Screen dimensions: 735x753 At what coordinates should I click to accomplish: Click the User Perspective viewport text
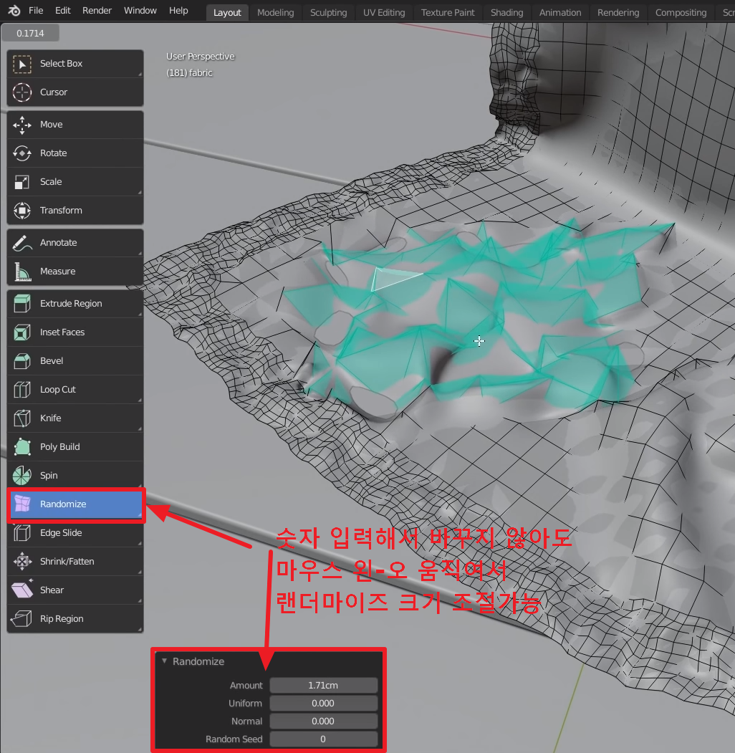click(200, 56)
